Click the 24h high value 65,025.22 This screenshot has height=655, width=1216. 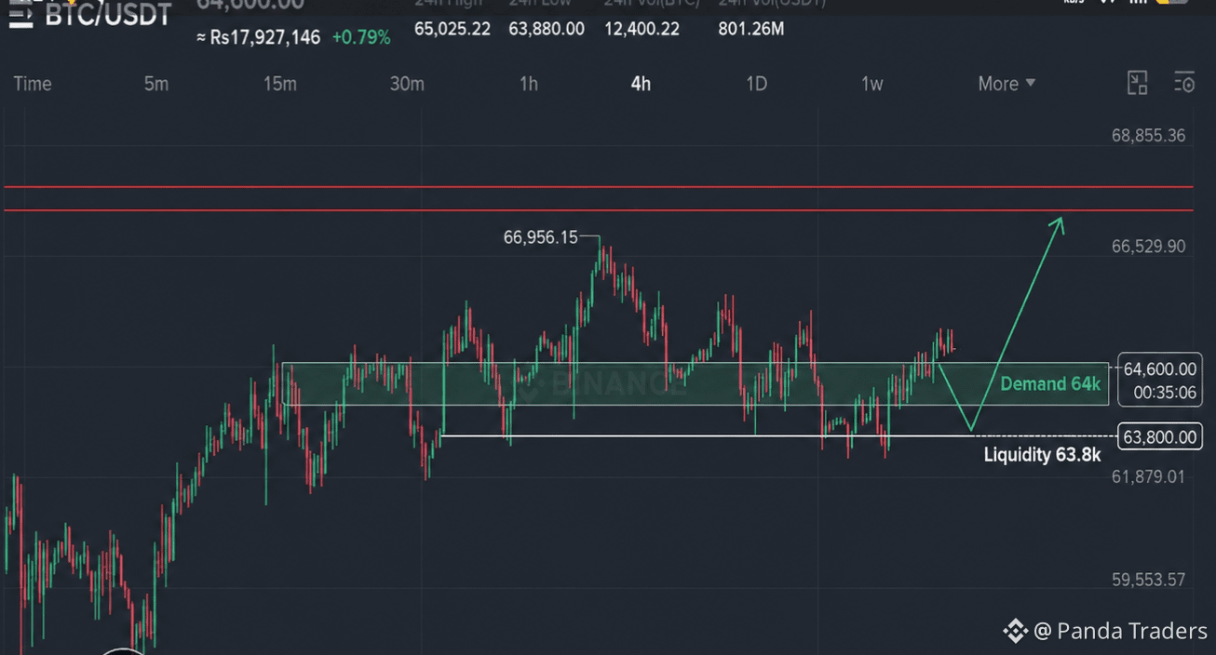(x=453, y=29)
